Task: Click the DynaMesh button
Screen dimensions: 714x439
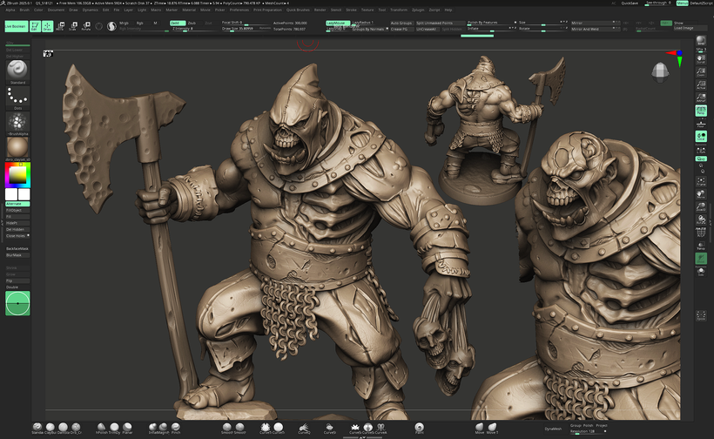Action: point(554,429)
